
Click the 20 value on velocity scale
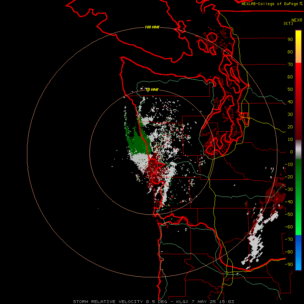coord(290,127)
